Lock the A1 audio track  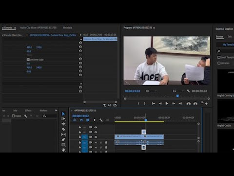tap(79, 142)
